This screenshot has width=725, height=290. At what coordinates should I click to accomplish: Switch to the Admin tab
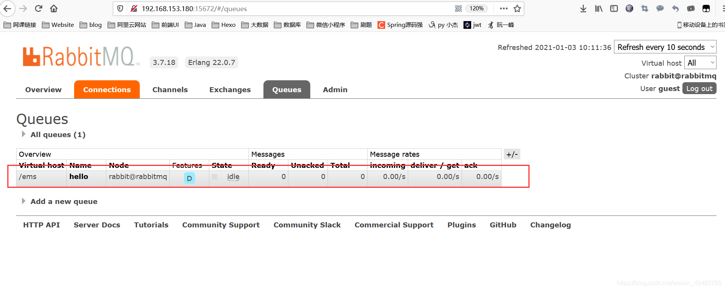pyautogui.click(x=335, y=89)
